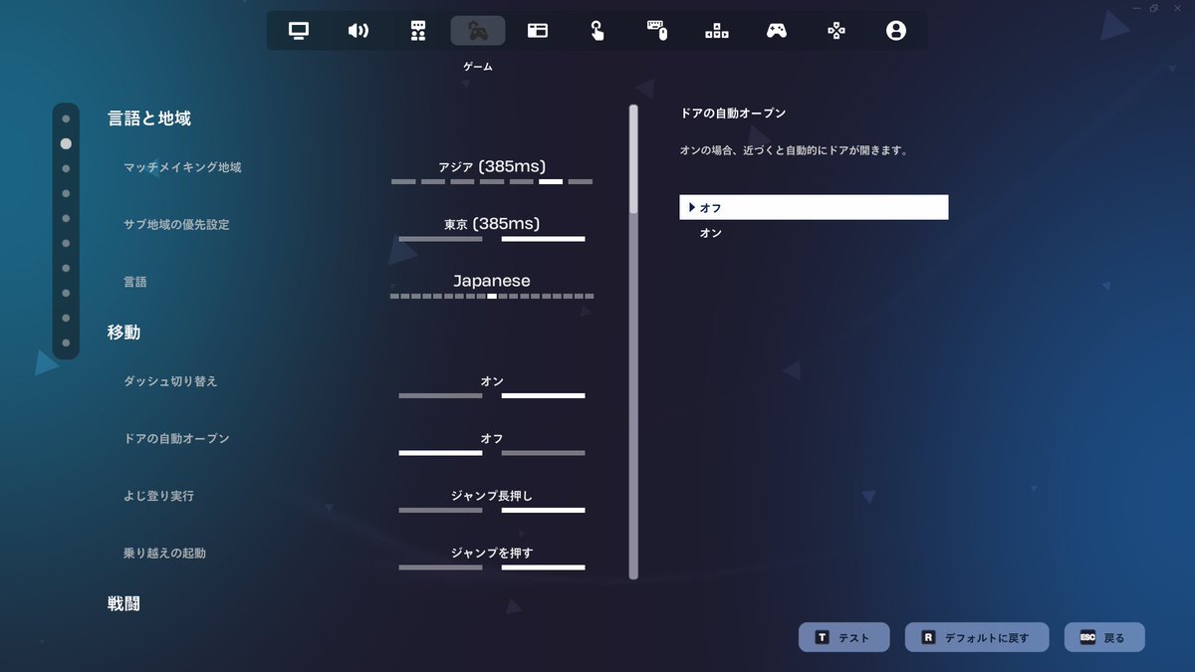Click right segment bar under よじ登り実行
1195x672 pixels.
coord(543,511)
